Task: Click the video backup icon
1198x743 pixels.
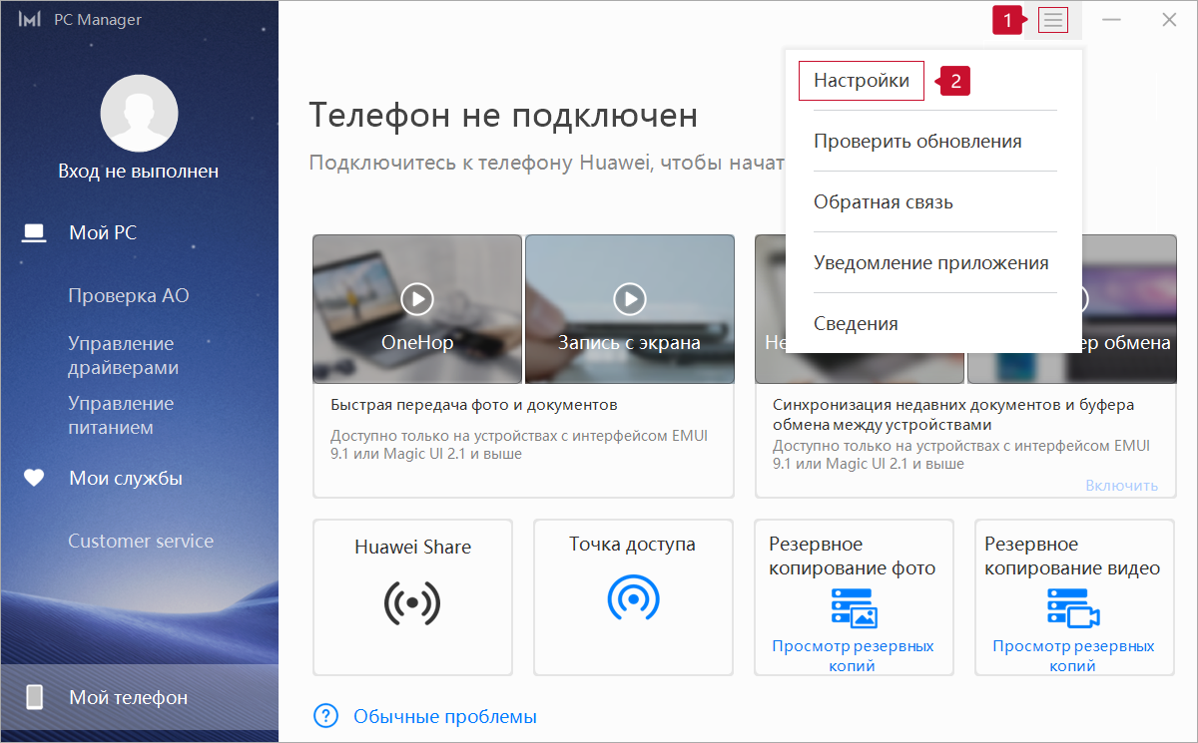Action: 1073,607
